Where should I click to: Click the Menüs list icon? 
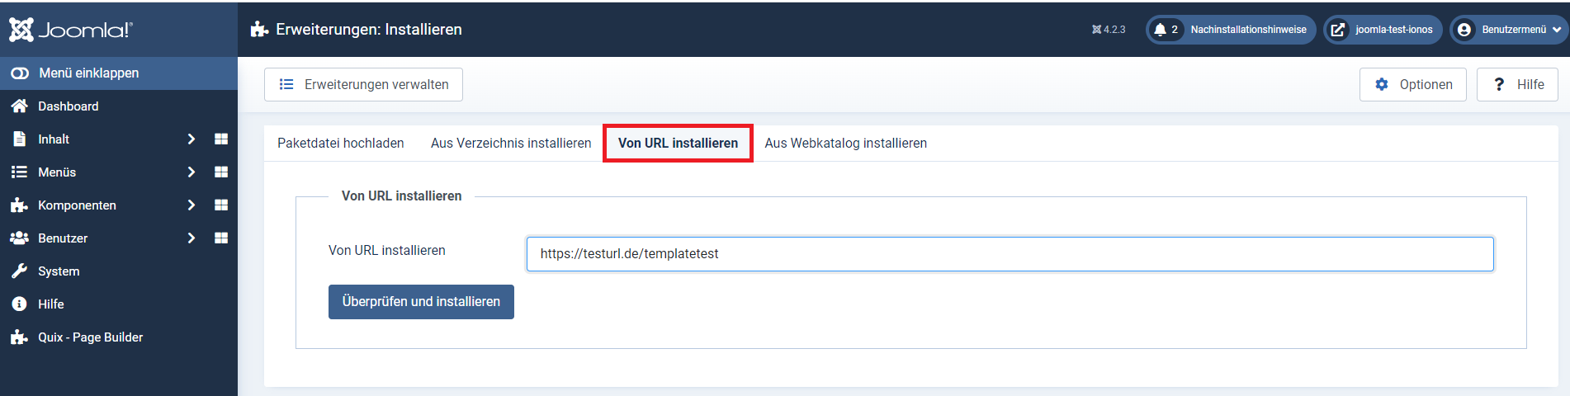click(x=19, y=172)
